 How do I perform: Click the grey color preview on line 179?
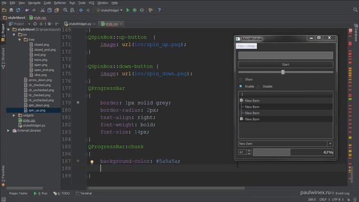78,103
